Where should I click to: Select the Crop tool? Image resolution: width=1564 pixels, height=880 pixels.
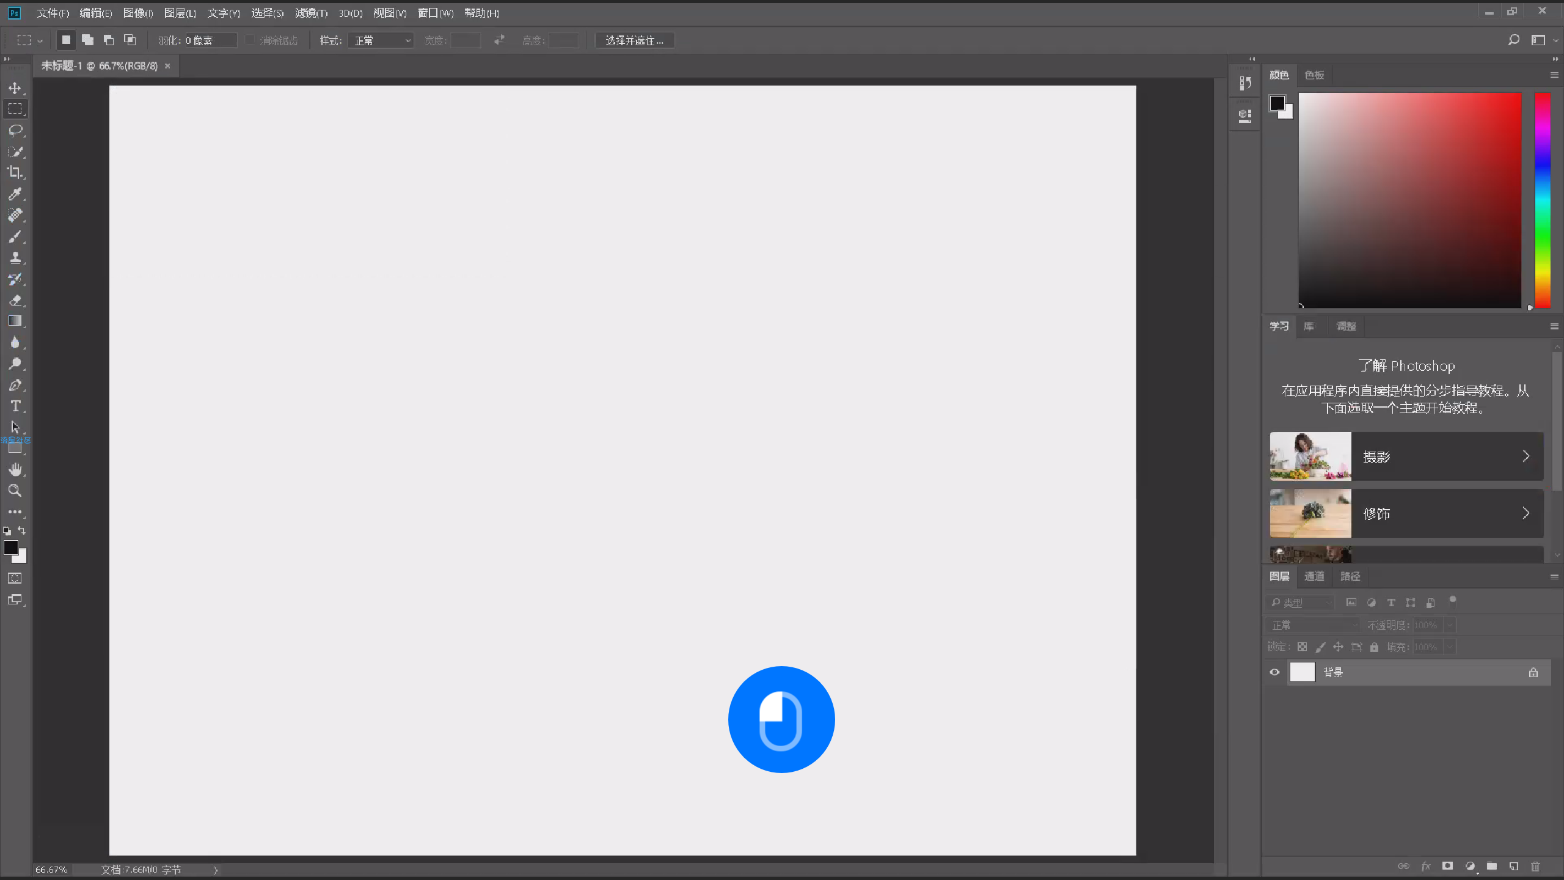15,172
